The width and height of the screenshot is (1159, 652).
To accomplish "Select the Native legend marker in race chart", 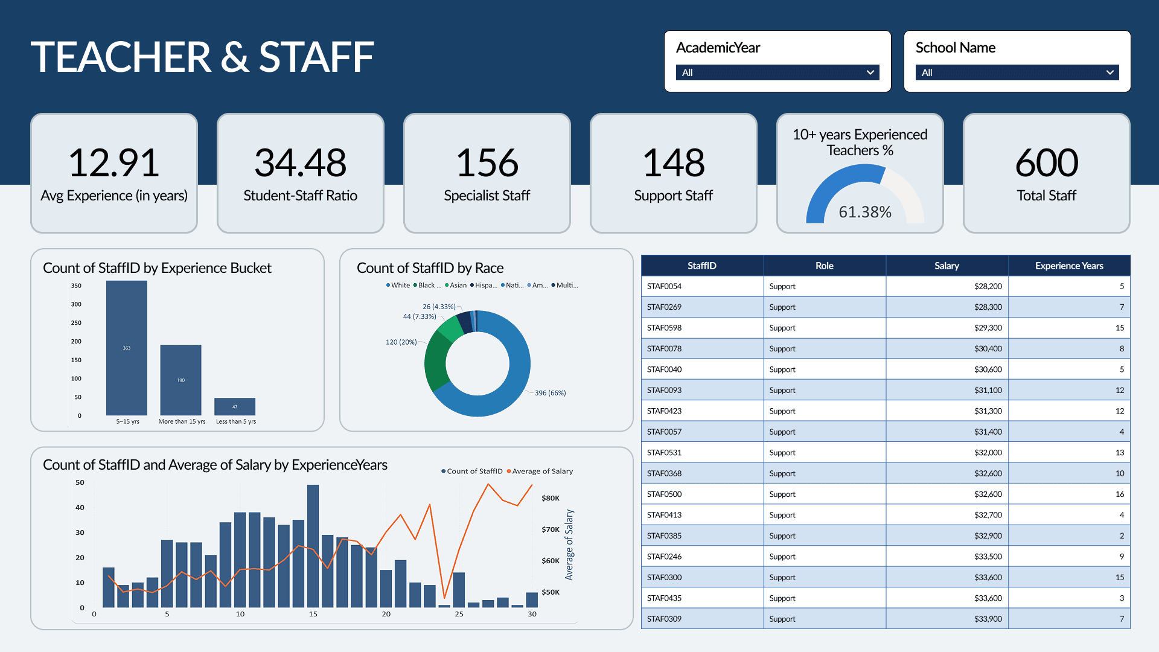I will [x=502, y=285].
